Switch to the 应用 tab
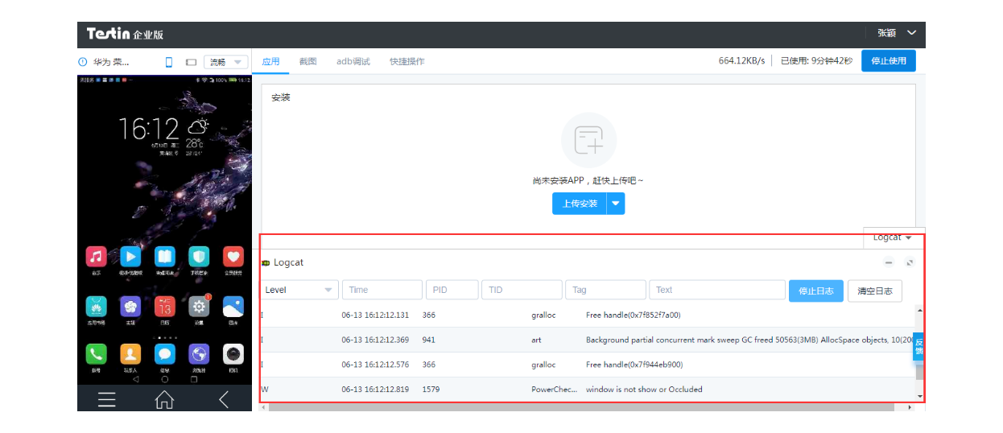This screenshot has height=433, width=1003. point(270,62)
